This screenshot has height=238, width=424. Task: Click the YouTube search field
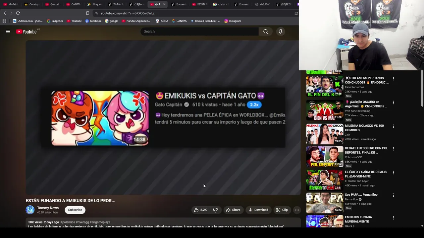(200, 31)
